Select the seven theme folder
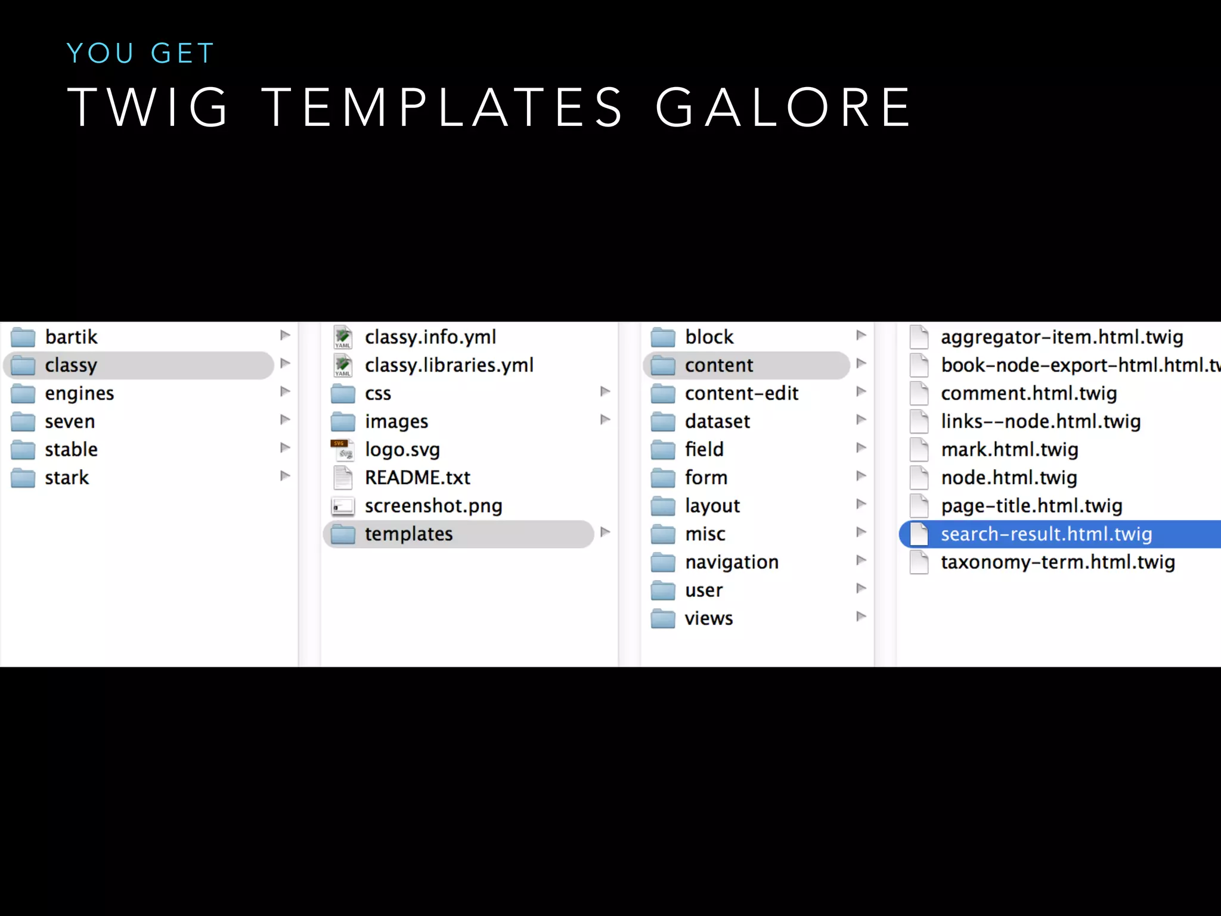 click(x=70, y=422)
